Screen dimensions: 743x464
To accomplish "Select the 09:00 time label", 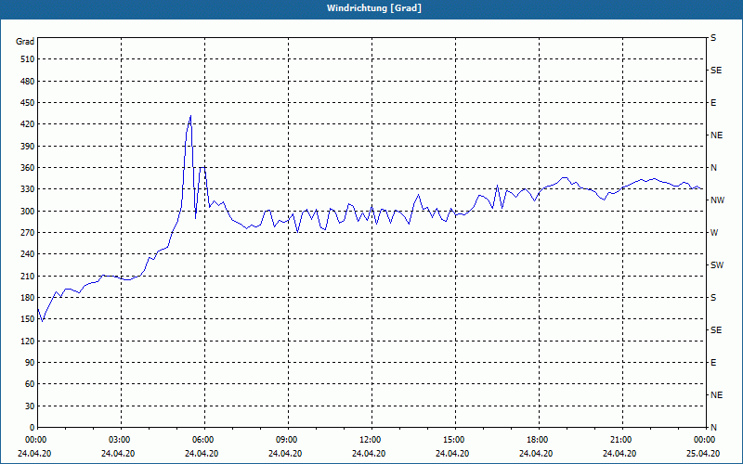I will (286, 440).
